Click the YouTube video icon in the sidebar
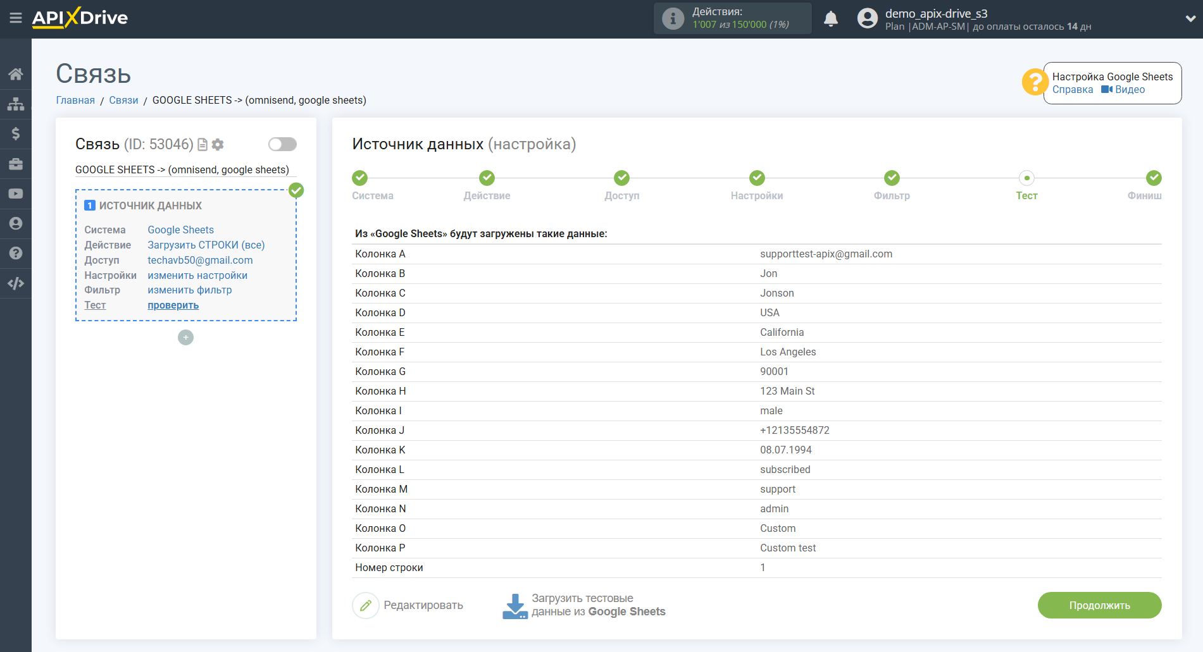This screenshot has height=652, width=1203. [x=16, y=194]
